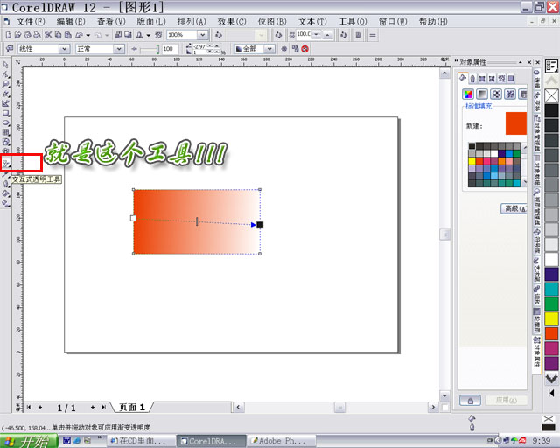Click the Open file icon
560x448 pixels.
click(17, 35)
